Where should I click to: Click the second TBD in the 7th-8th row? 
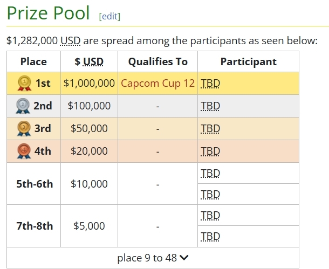(x=210, y=237)
